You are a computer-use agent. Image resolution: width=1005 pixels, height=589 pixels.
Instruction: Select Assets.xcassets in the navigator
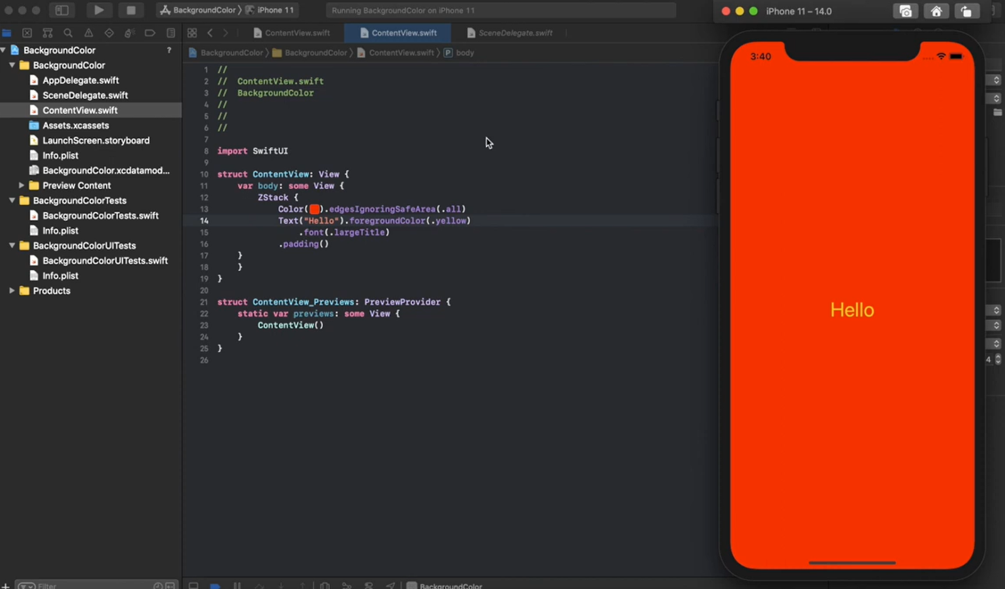click(75, 125)
